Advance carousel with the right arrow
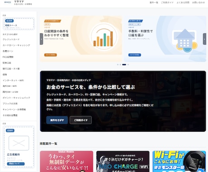The image size is (208, 172). (x=204, y=39)
